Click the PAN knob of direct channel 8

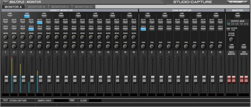click(x=65, y=46)
